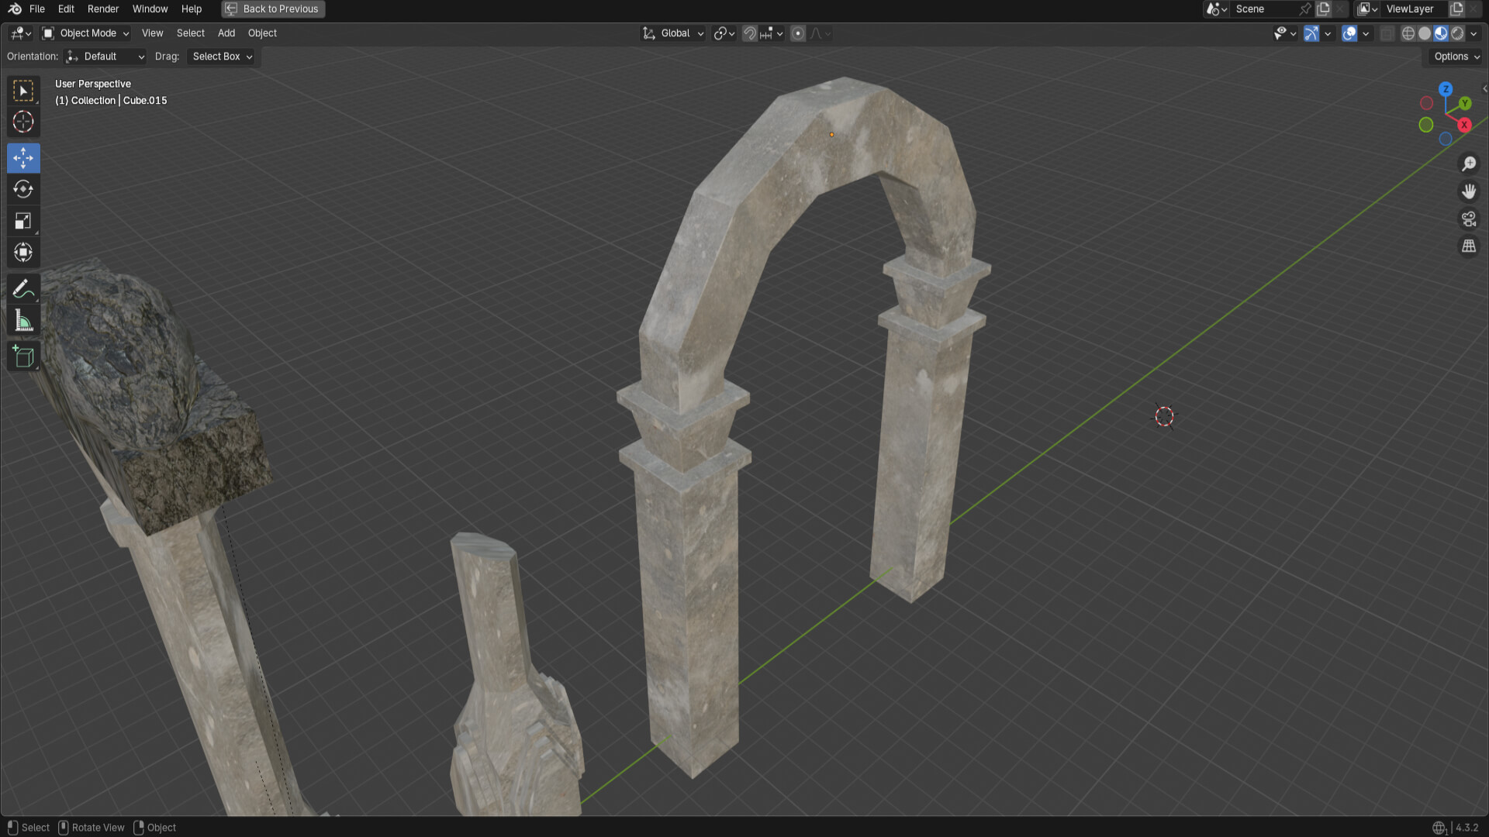
Task: Open the Options popover button
Action: coord(1456,57)
